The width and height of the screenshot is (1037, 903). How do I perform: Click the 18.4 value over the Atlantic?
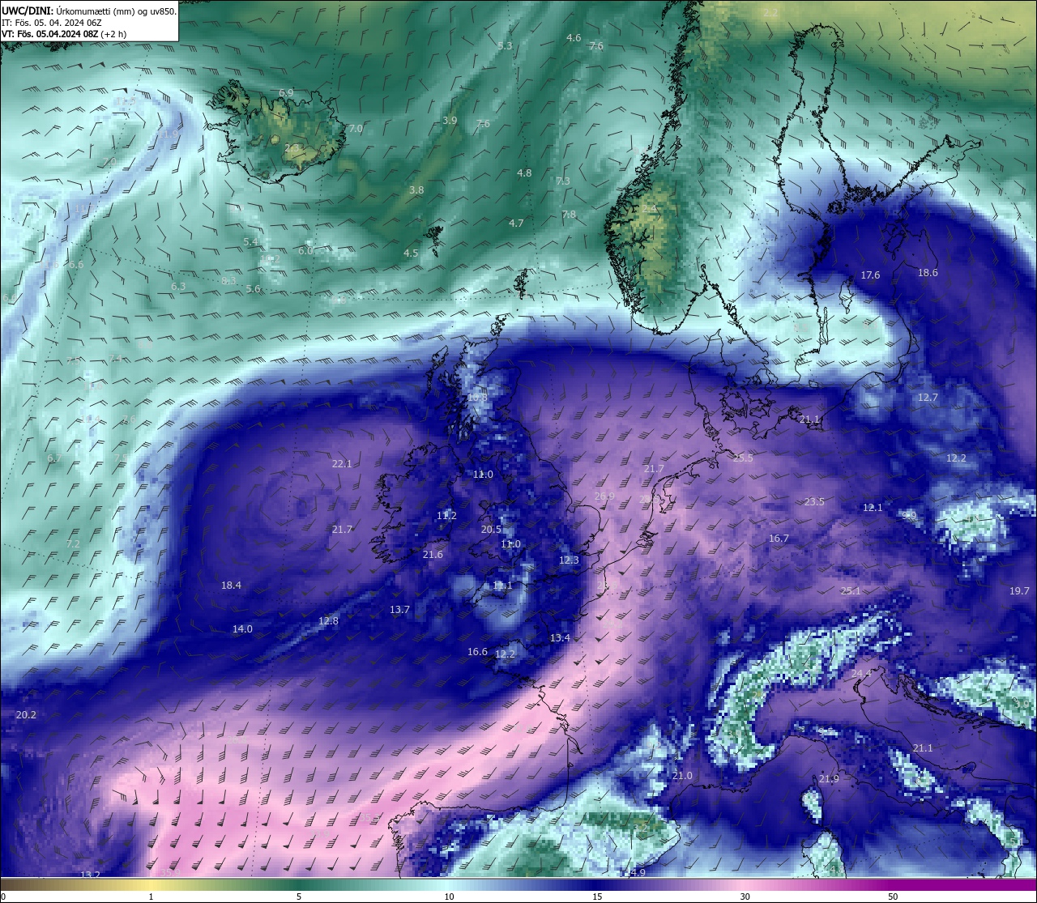click(231, 586)
